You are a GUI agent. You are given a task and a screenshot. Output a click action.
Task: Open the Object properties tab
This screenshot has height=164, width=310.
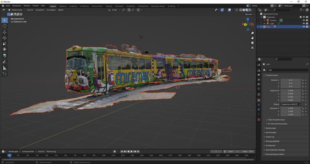coord(259,100)
